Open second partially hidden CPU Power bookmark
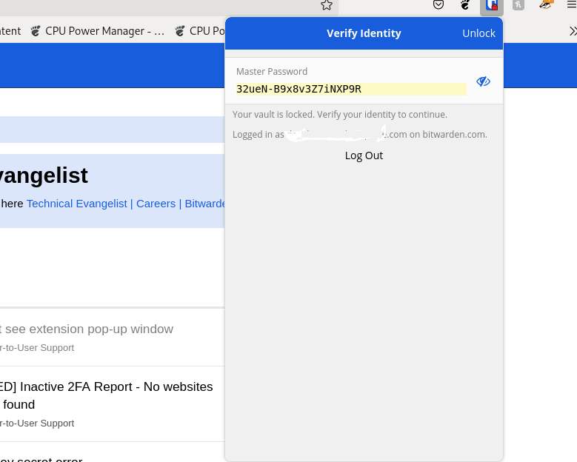The image size is (577, 462). (200, 31)
